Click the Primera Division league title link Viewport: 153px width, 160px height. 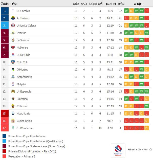[137, 149]
